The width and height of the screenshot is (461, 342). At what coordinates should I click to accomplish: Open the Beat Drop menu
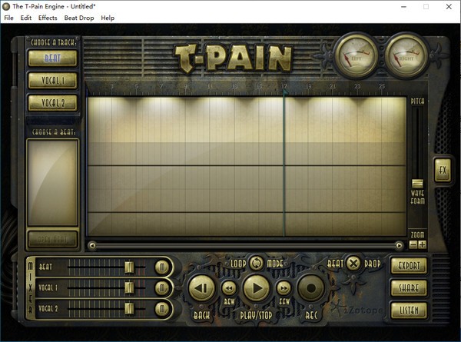point(79,18)
